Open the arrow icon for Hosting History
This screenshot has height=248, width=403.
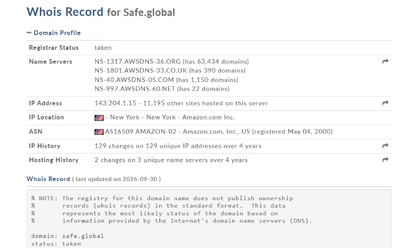[x=385, y=159]
